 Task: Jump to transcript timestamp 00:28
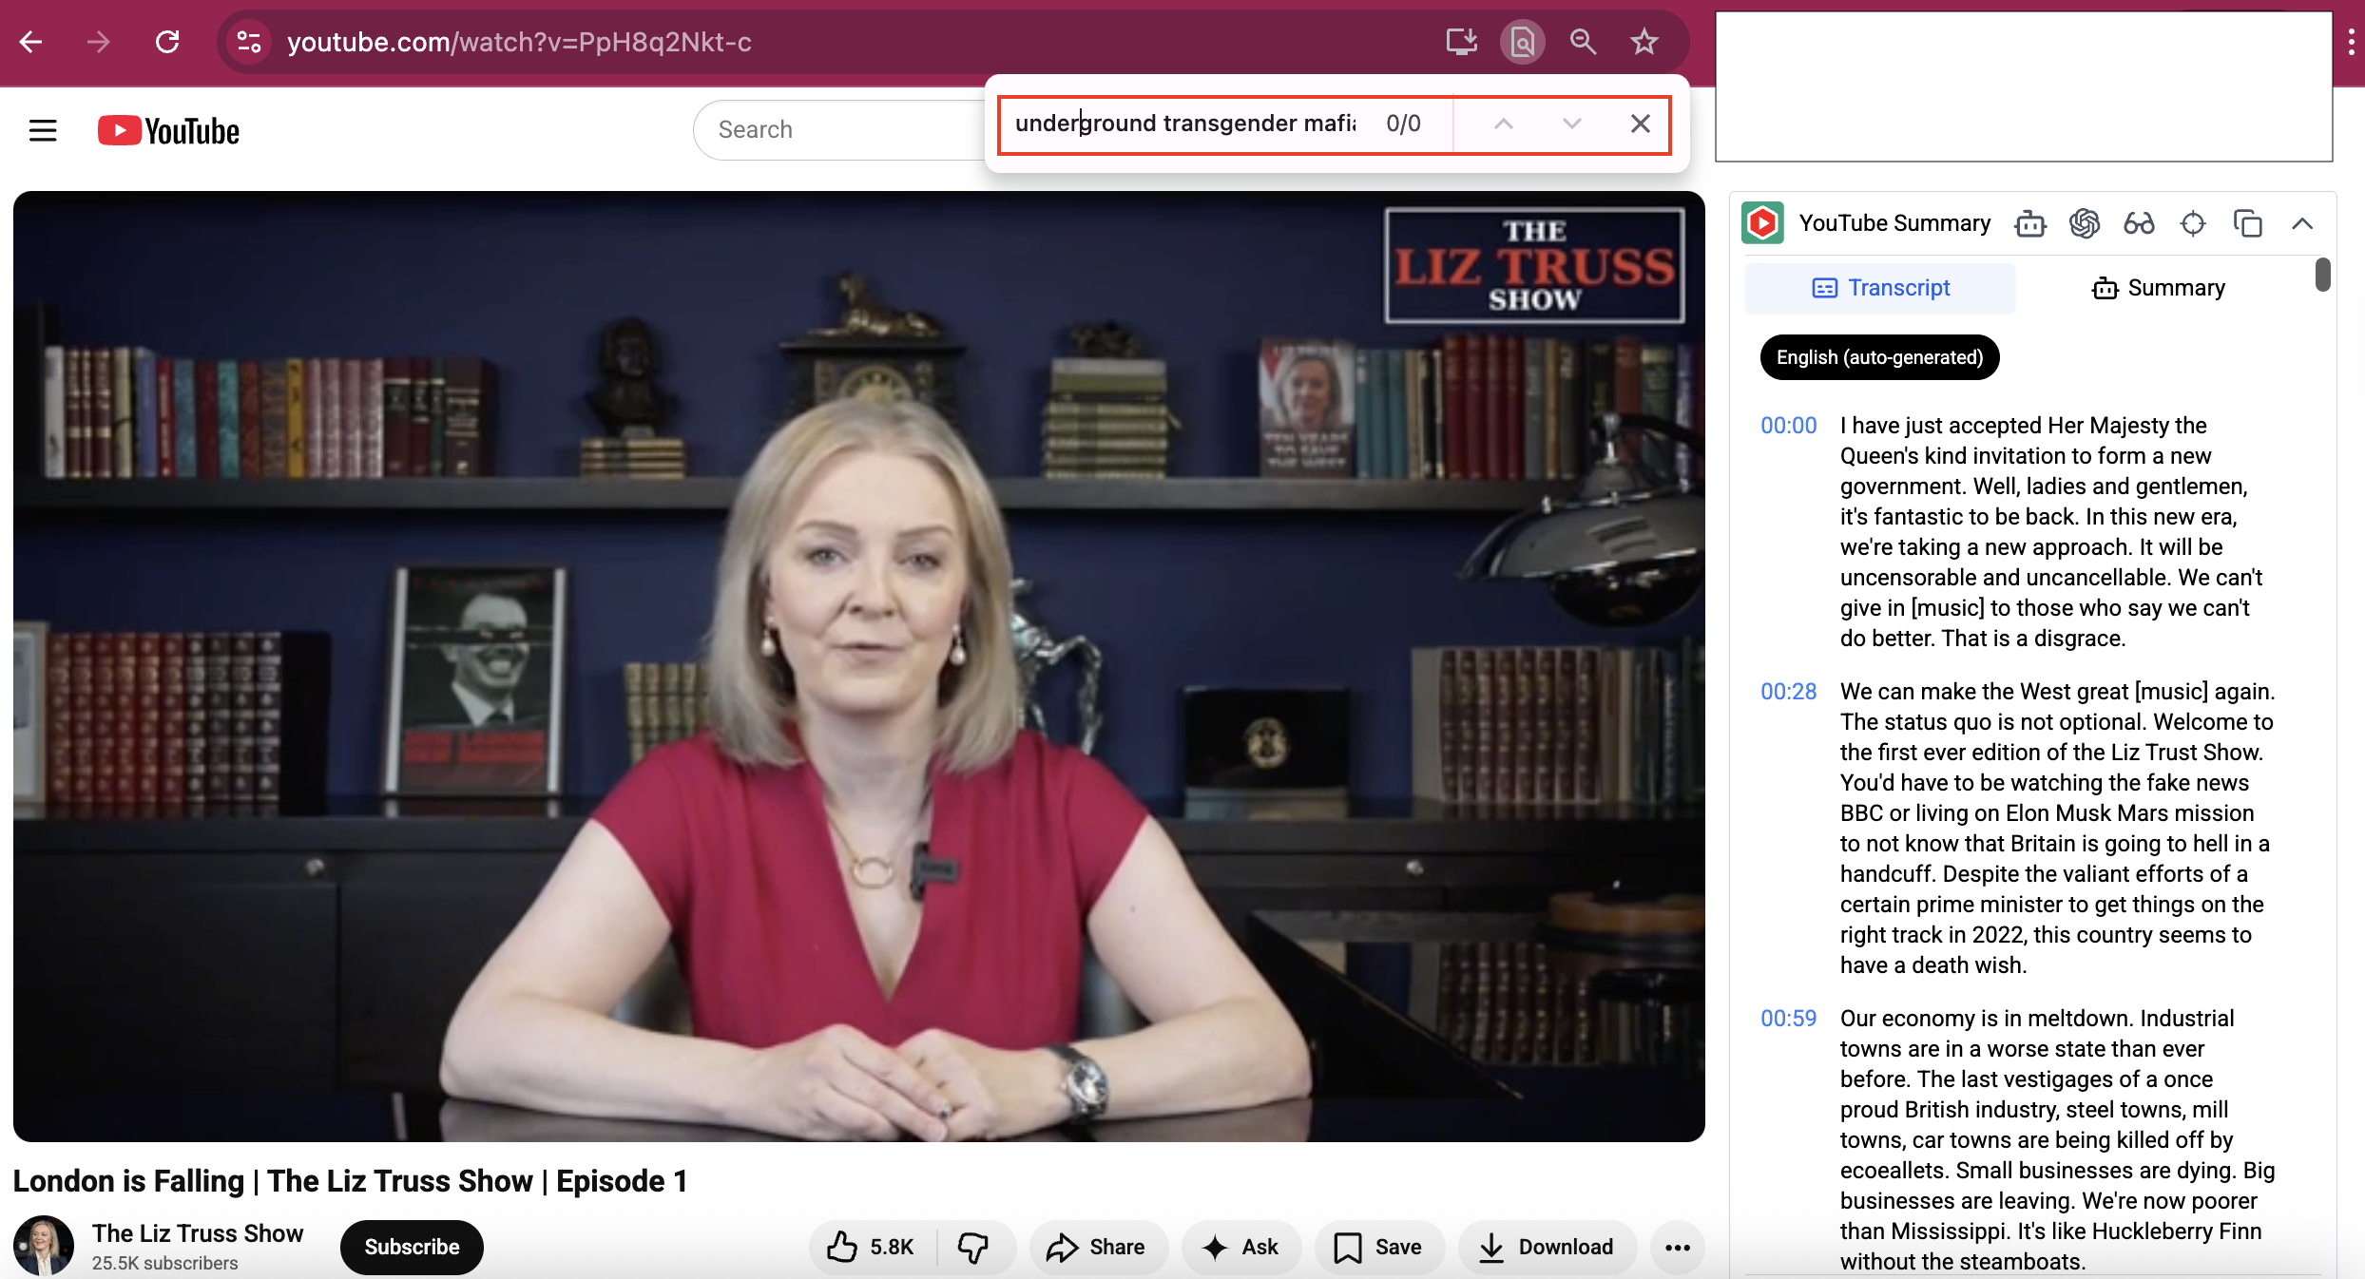click(1788, 692)
